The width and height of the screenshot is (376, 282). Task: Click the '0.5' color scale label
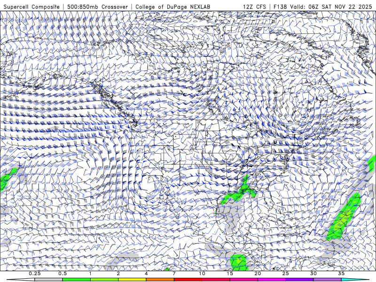tap(63, 274)
